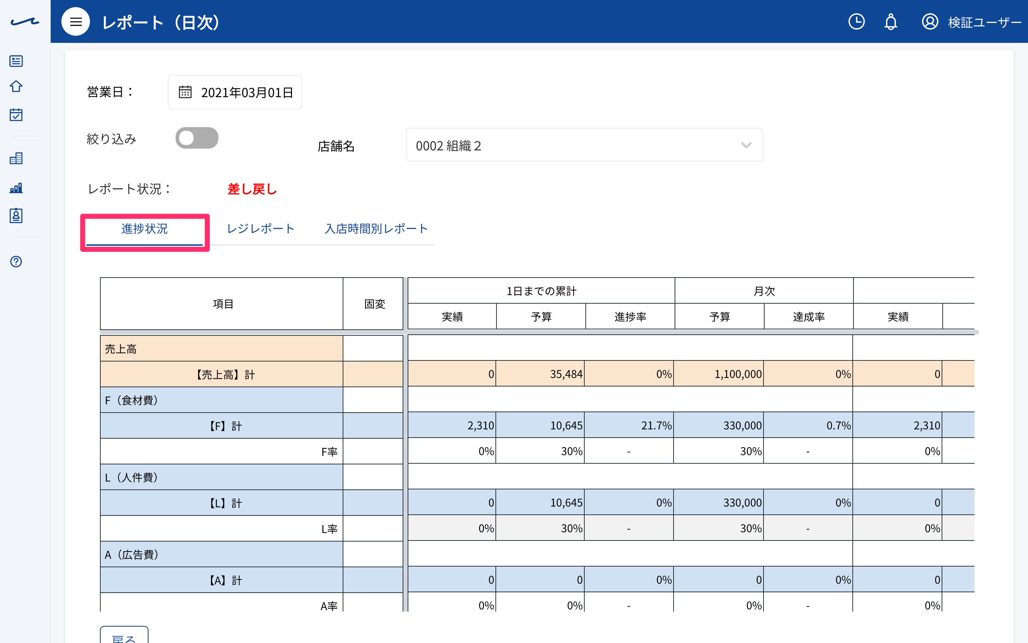Open the 営業日 date picker
The image size is (1028, 643).
pyautogui.click(x=235, y=92)
